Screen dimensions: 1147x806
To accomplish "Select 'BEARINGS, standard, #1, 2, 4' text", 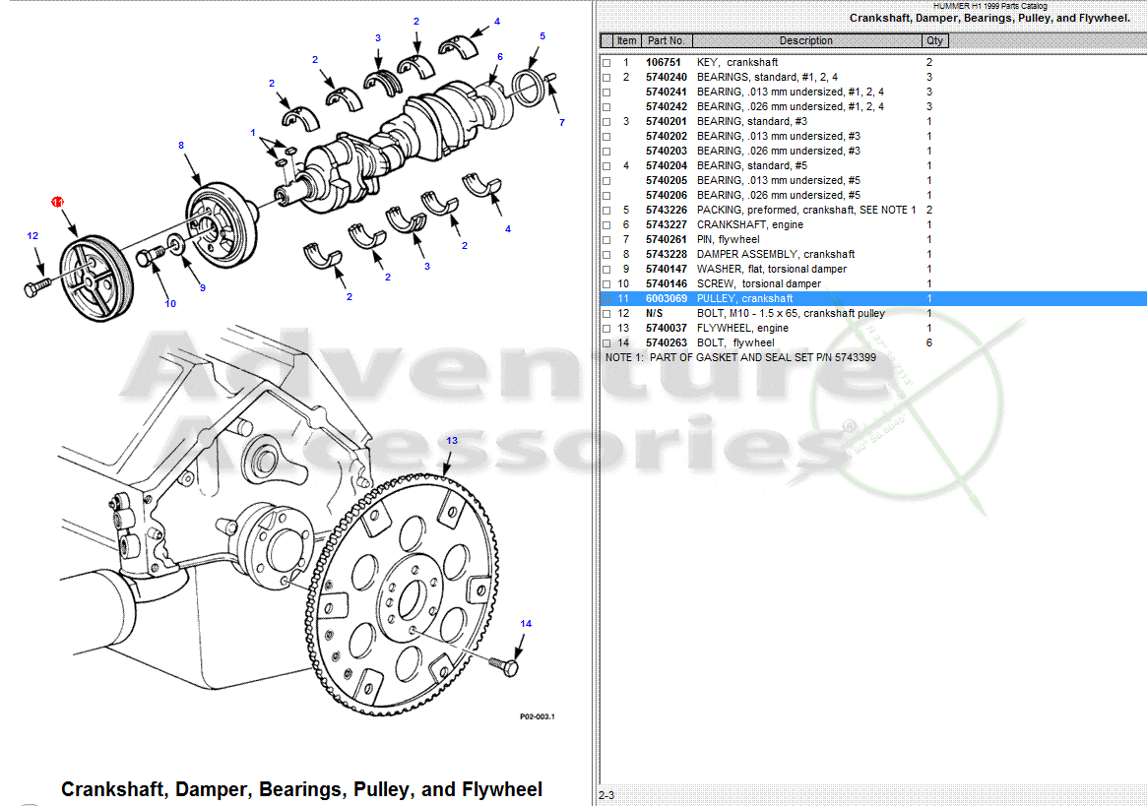I will pos(767,77).
